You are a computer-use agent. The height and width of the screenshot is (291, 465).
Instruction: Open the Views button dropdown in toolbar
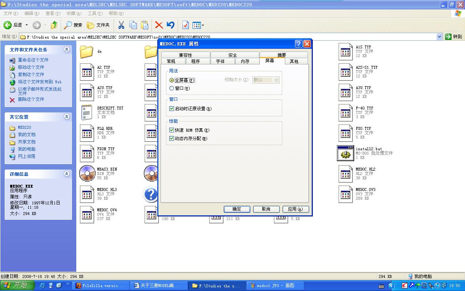pos(203,25)
